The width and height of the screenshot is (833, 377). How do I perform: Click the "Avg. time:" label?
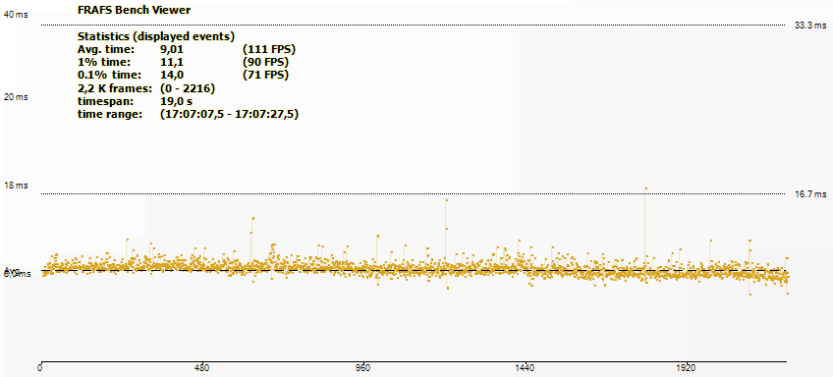(106, 49)
